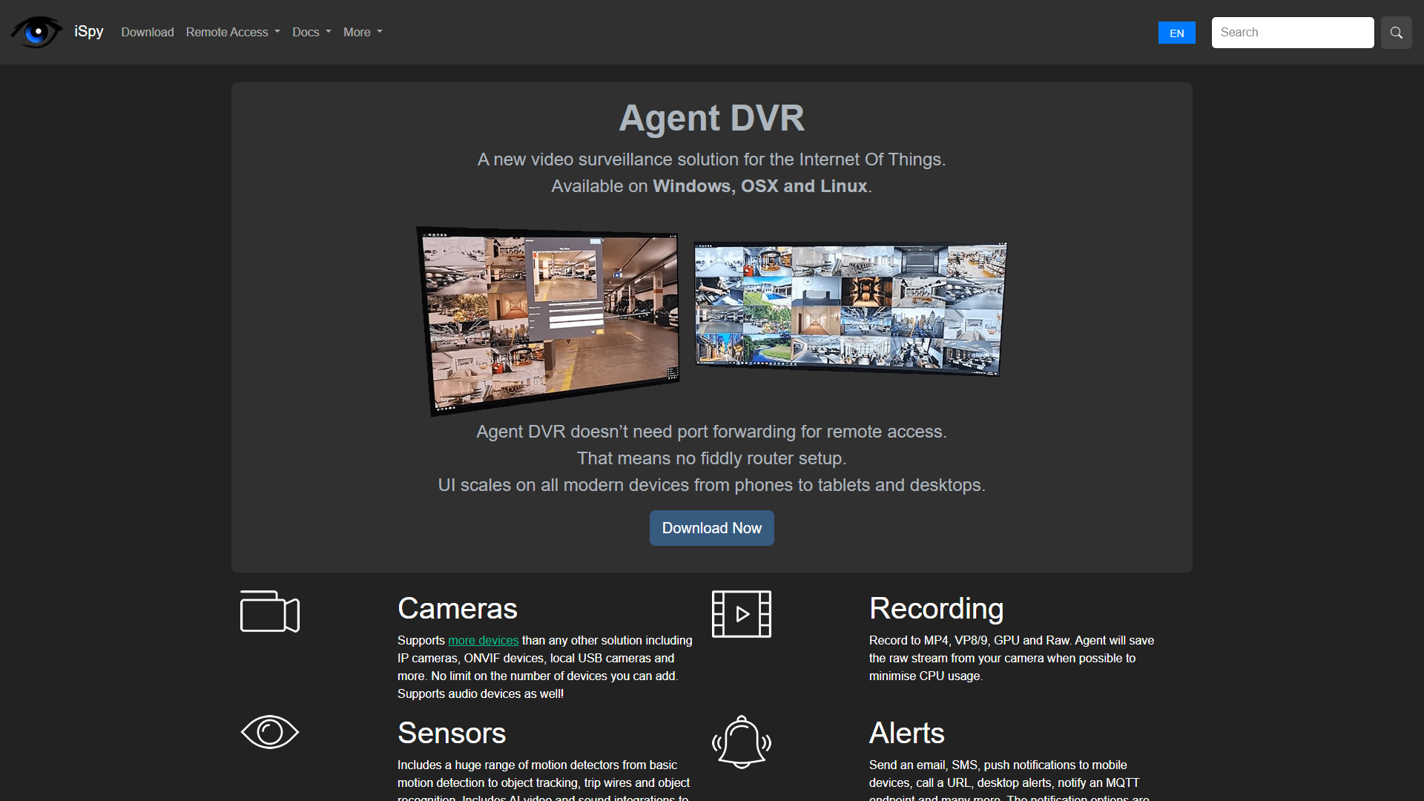
Task: Expand the Remote Access dropdown
Action: pyautogui.click(x=233, y=32)
